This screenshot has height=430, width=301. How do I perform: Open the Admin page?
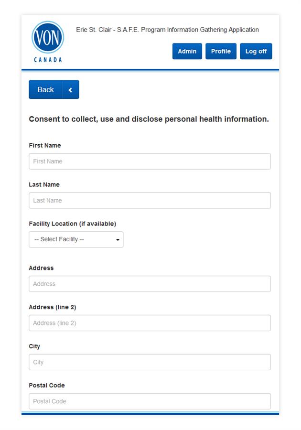(187, 51)
